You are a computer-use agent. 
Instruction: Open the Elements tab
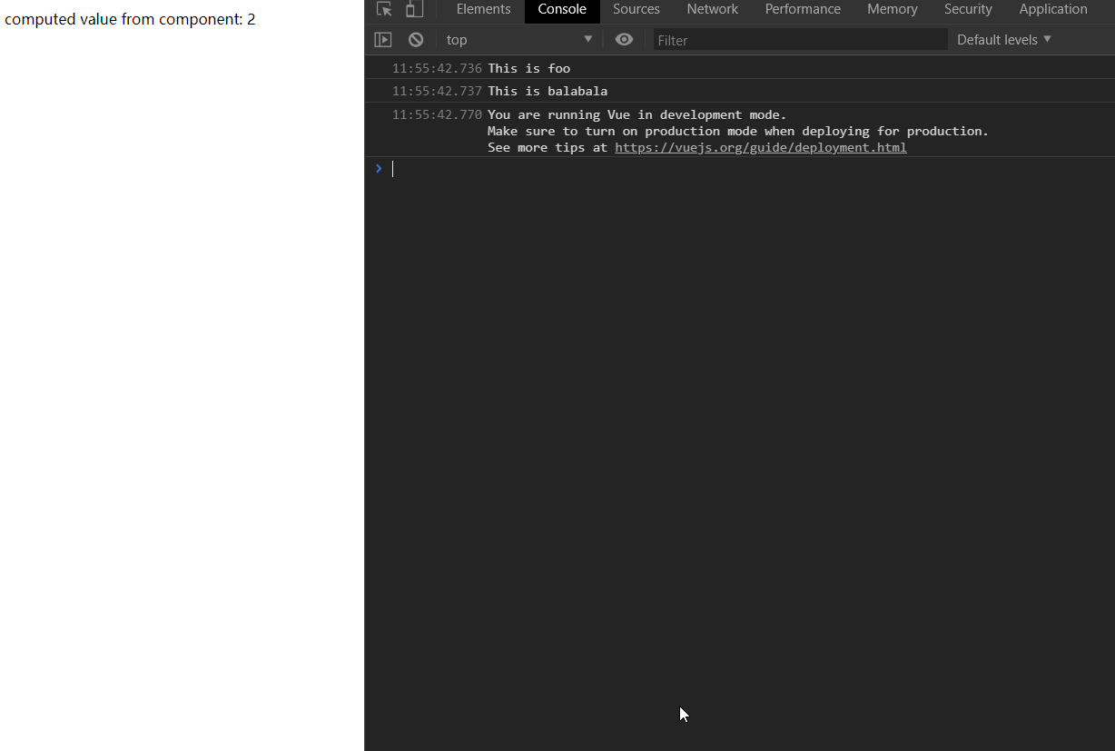pyautogui.click(x=483, y=9)
